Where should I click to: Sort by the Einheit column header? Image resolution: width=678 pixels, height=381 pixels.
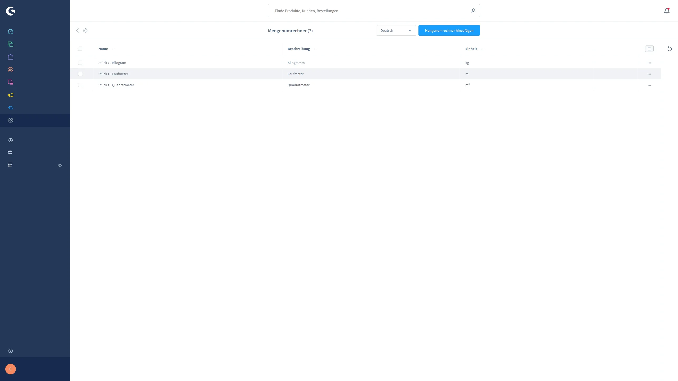click(471, 49)
